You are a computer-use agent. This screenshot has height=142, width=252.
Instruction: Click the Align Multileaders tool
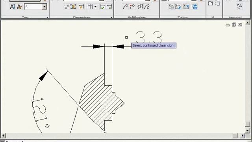pos(140,7)
